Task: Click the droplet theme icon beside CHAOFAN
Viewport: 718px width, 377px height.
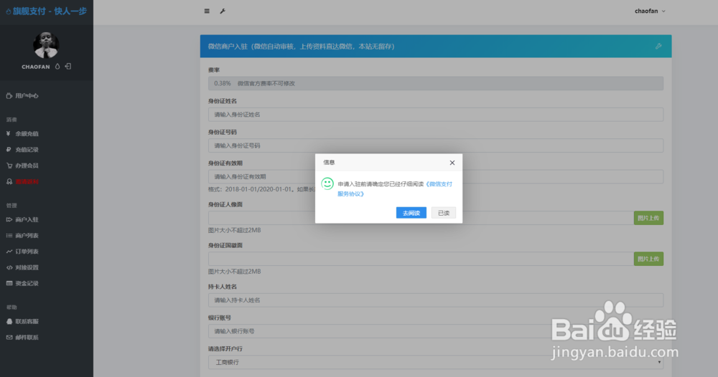Action: 57,66
